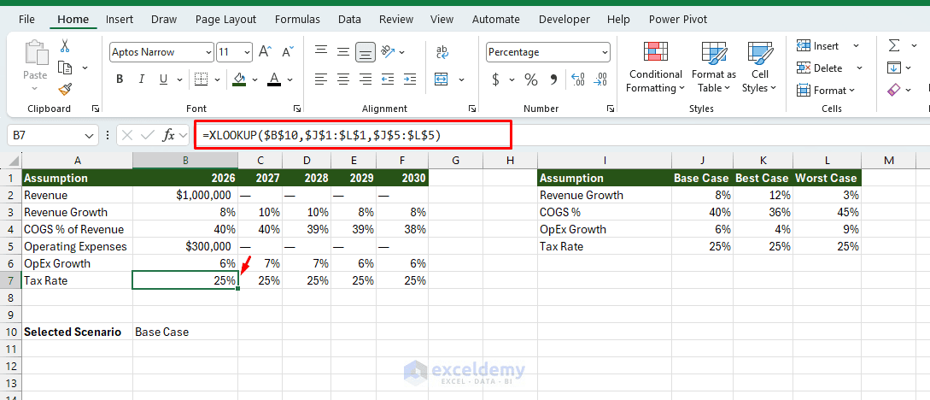Click the AutoSum sigma icon
930x400 pixels.
click(894, 45)
